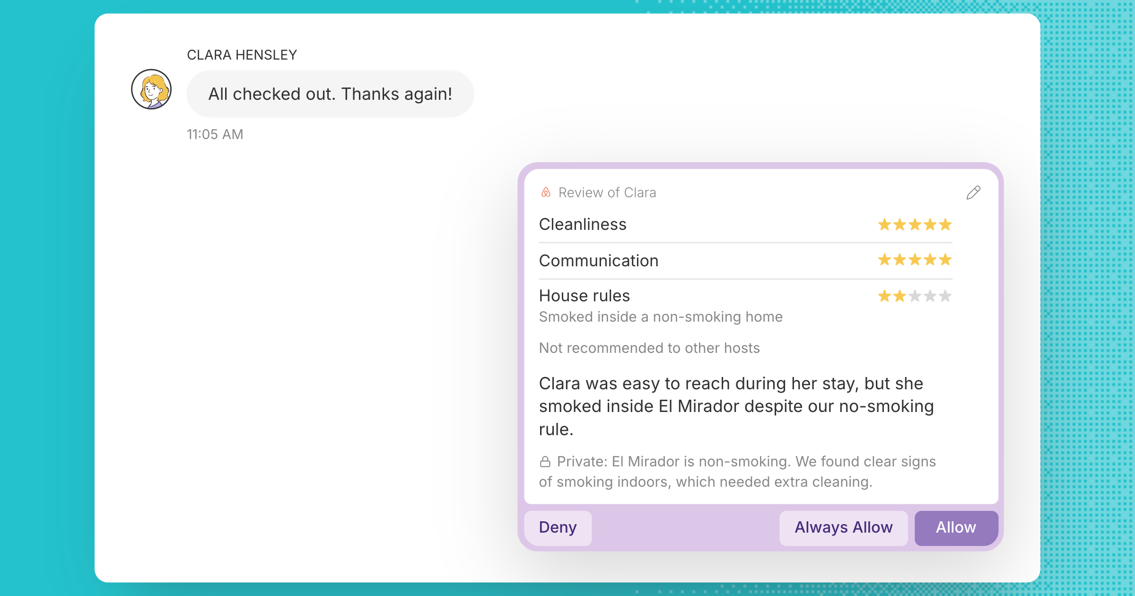Click the lock icon before Private note

click(545, 462)
